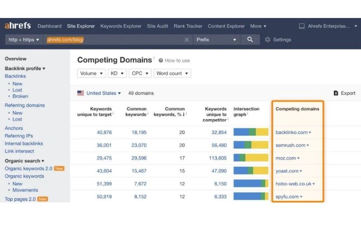This screenshot has height=225, width=361.
Task: Open the KD filter dropdown
Action: point(117,73)
